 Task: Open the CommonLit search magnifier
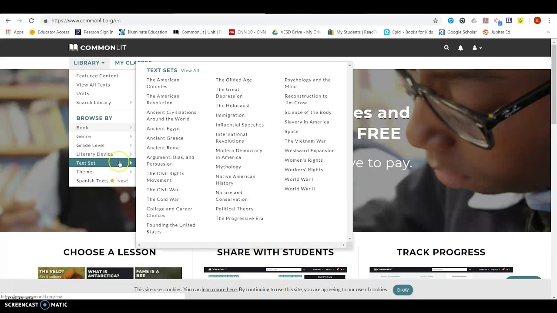click(x=446, y=48)
